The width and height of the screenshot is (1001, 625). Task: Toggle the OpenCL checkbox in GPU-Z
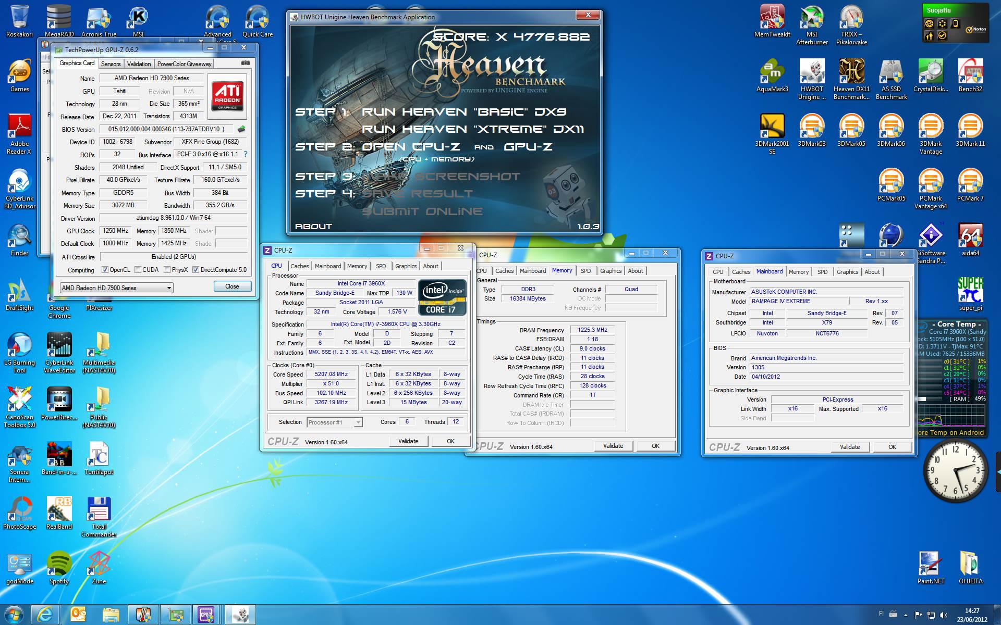click(x=105, y=270)
